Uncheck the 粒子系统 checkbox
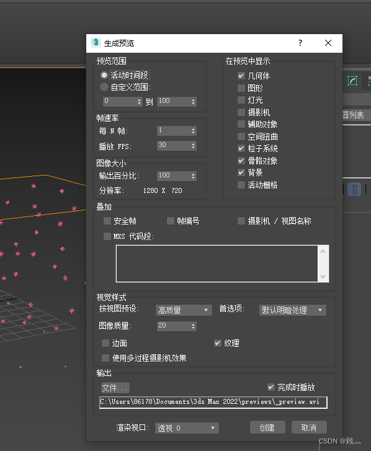This screenshot has height=451, width=371. tap(241, 148)
